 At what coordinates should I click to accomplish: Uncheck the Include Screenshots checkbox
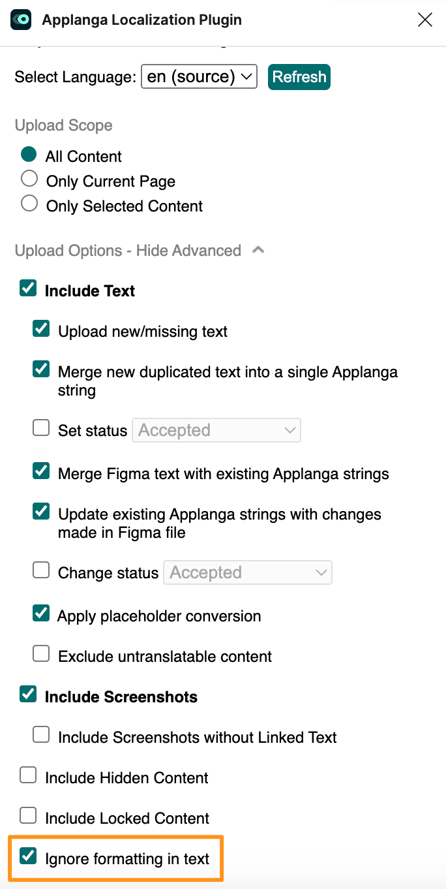28,694
